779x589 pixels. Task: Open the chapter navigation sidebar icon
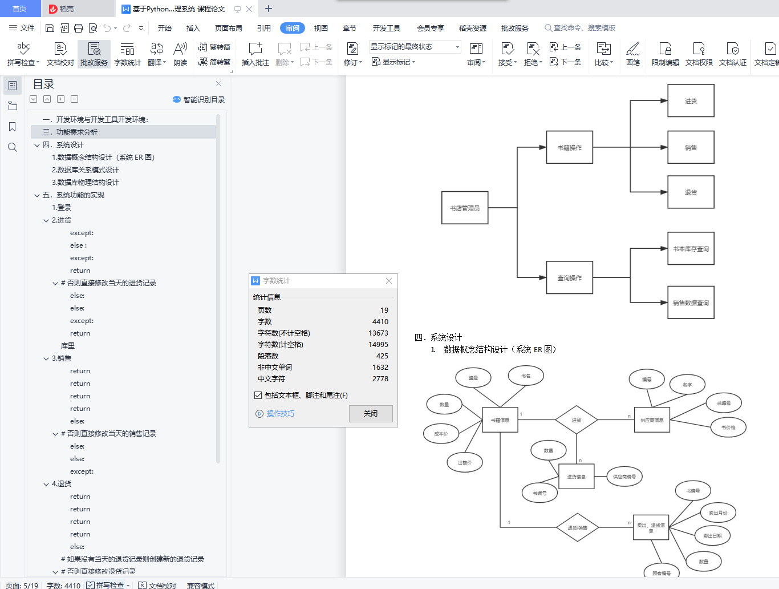tap(13, 106)
